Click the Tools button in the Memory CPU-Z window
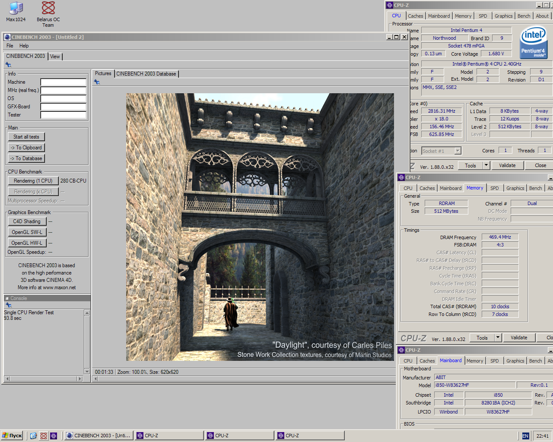The image size is (553, 442). [482, 338]
